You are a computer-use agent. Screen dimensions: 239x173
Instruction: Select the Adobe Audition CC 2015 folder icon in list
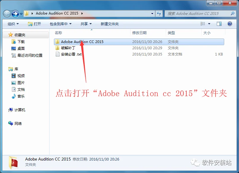[58, 42]
